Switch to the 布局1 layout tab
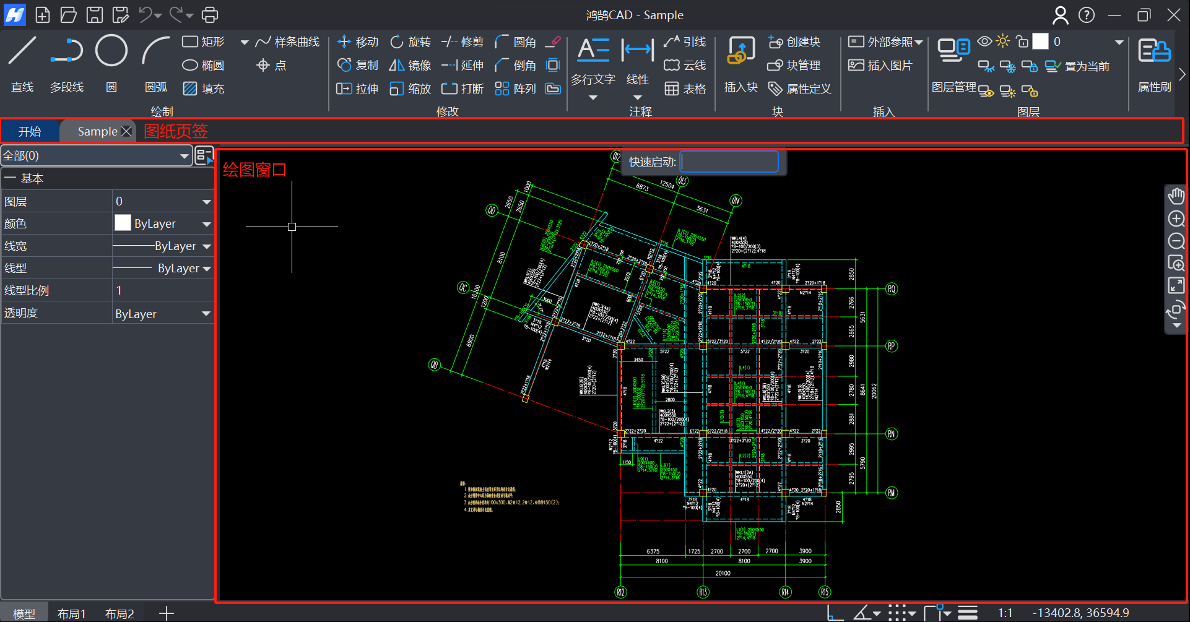Screen dimensions: 1190x622 click(x=71, y=613)
